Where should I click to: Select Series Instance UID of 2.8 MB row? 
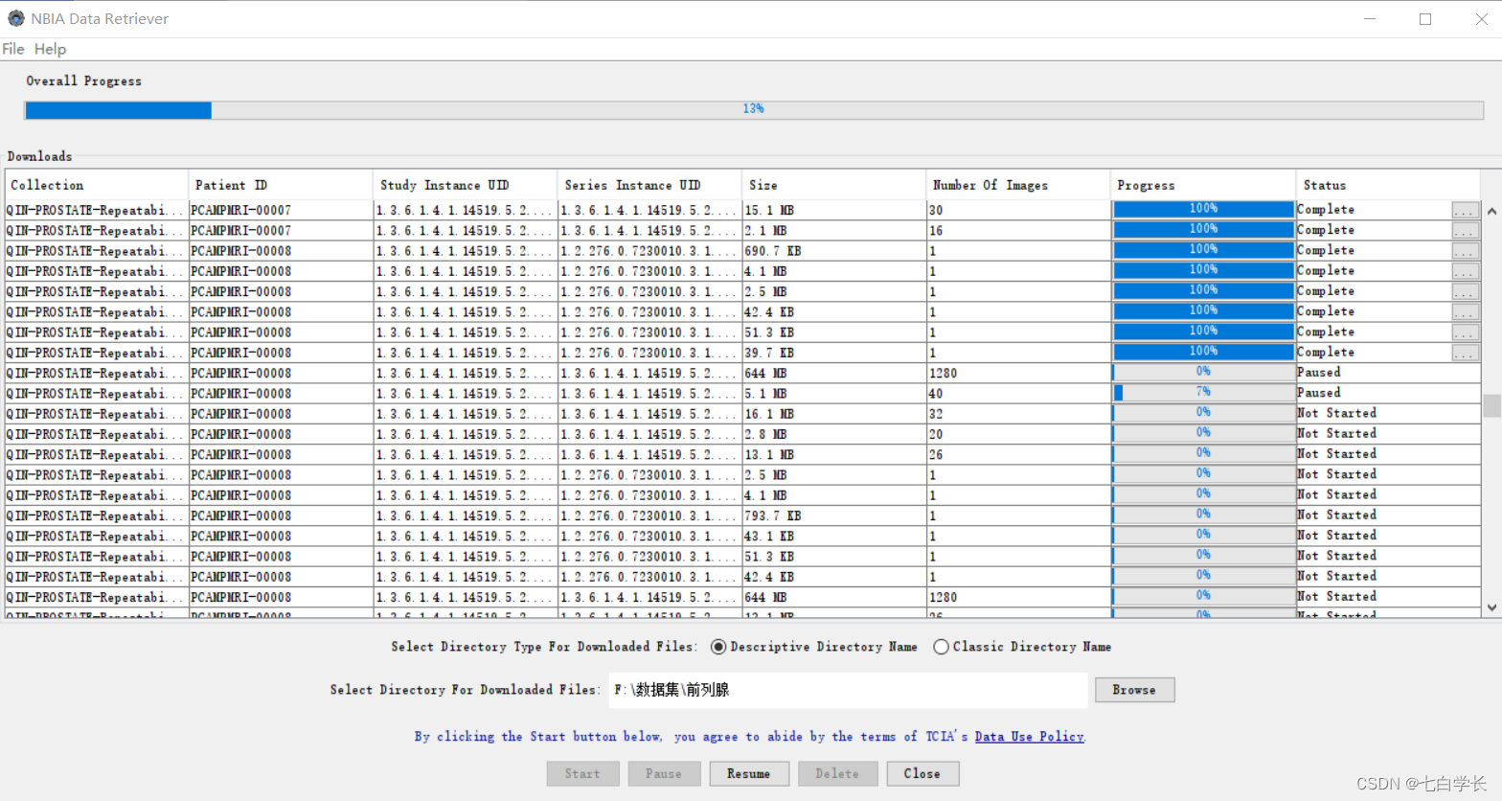649,434
